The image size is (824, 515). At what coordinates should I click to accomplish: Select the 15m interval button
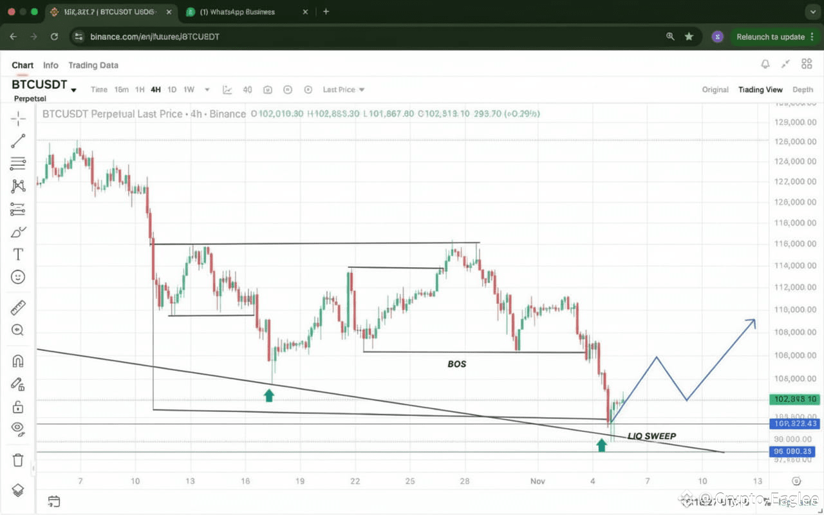(122, 90)
